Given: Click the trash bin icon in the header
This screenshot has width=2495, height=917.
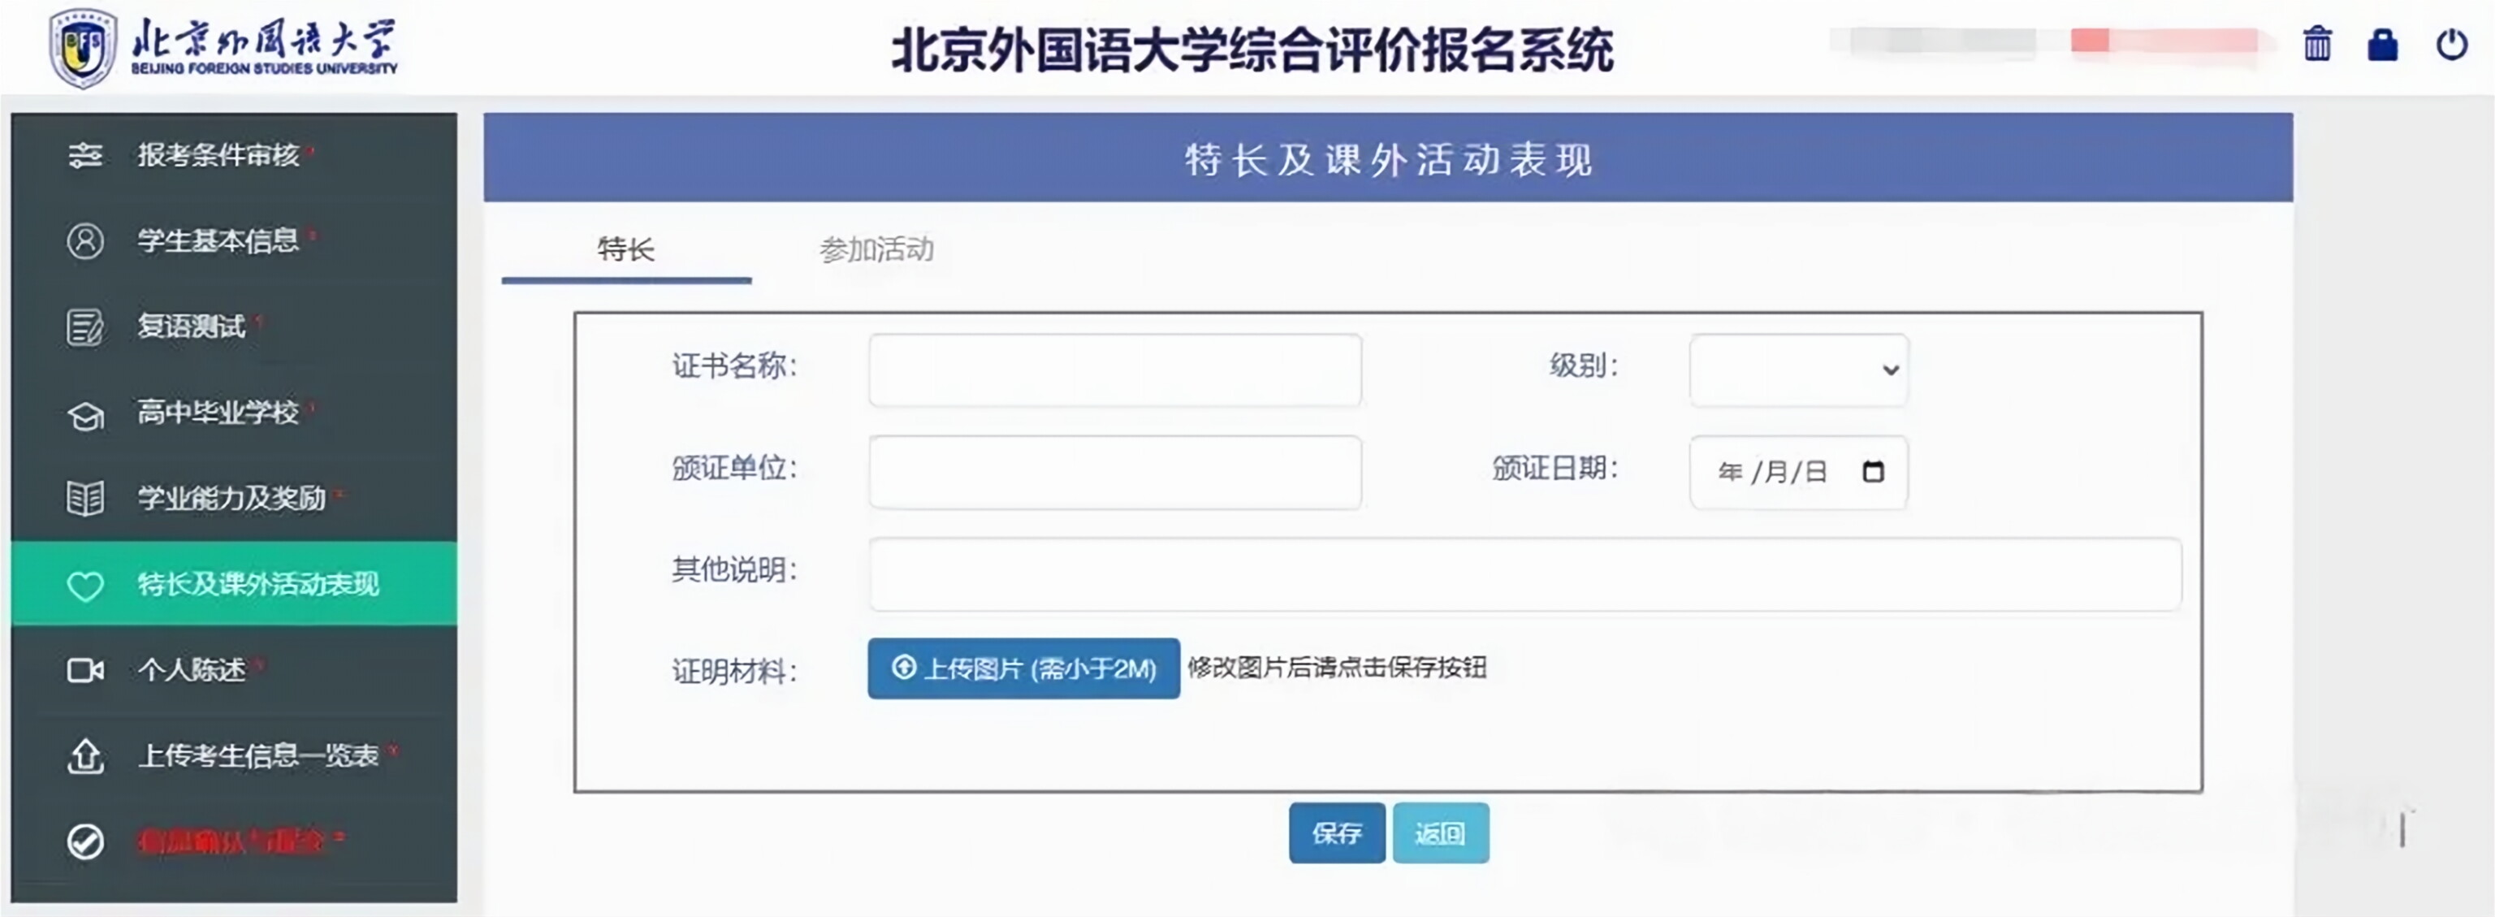Looking at the screenshot, I should click(x=2317, y=45).
